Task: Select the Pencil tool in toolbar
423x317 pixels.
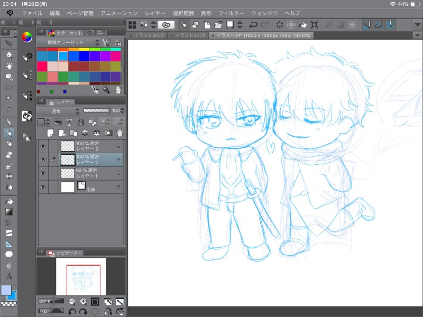Action: (9, 133)
